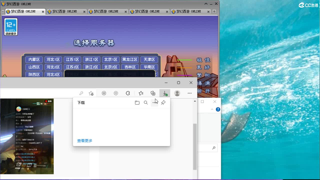Select the 北京1区 server
The width and height of the screenshot is (320, 180).
coord(111,59)
